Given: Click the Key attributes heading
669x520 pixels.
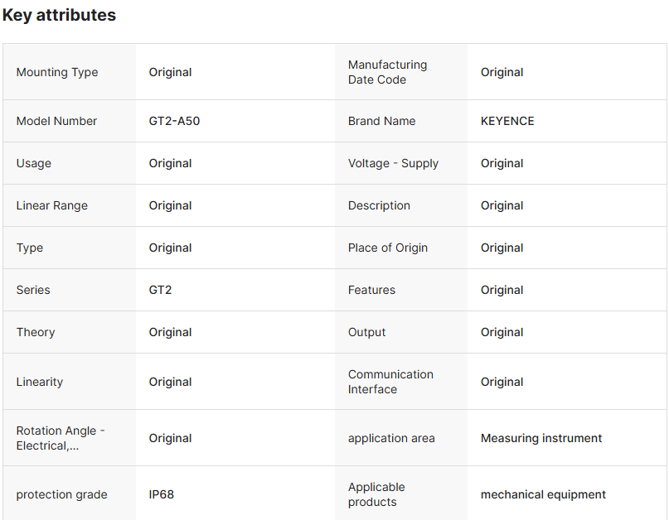Looking at the screenshot, I should [x=59, y=15].
